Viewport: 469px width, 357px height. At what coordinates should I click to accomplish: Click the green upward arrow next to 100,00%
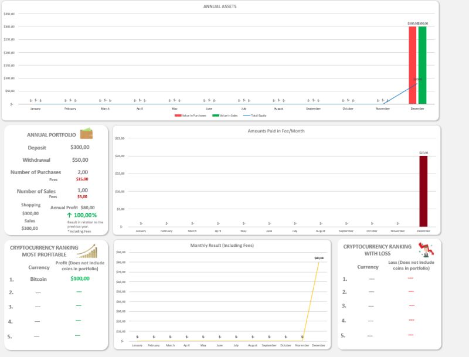[69, 215]
